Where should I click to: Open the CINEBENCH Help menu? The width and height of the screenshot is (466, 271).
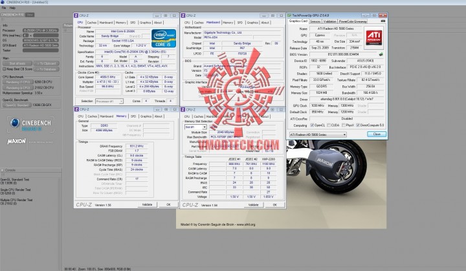point(12,8)
